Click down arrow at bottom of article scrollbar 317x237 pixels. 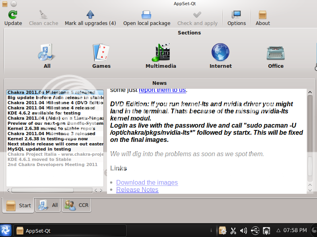pos(310,190)
